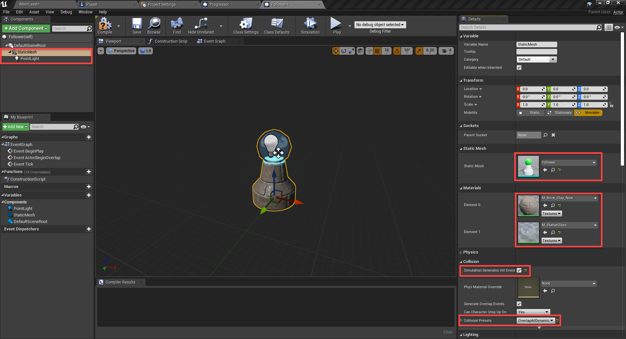Uncheck Simulation Generates Hit Event
The height and width of the screenshot is (339, 626).
pos(519,270)
